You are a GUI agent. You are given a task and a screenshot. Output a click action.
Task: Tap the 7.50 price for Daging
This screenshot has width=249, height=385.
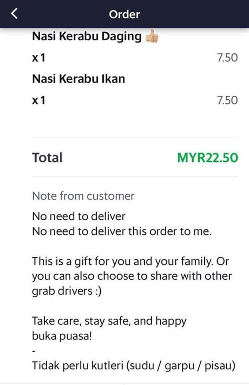click(227, 58)
